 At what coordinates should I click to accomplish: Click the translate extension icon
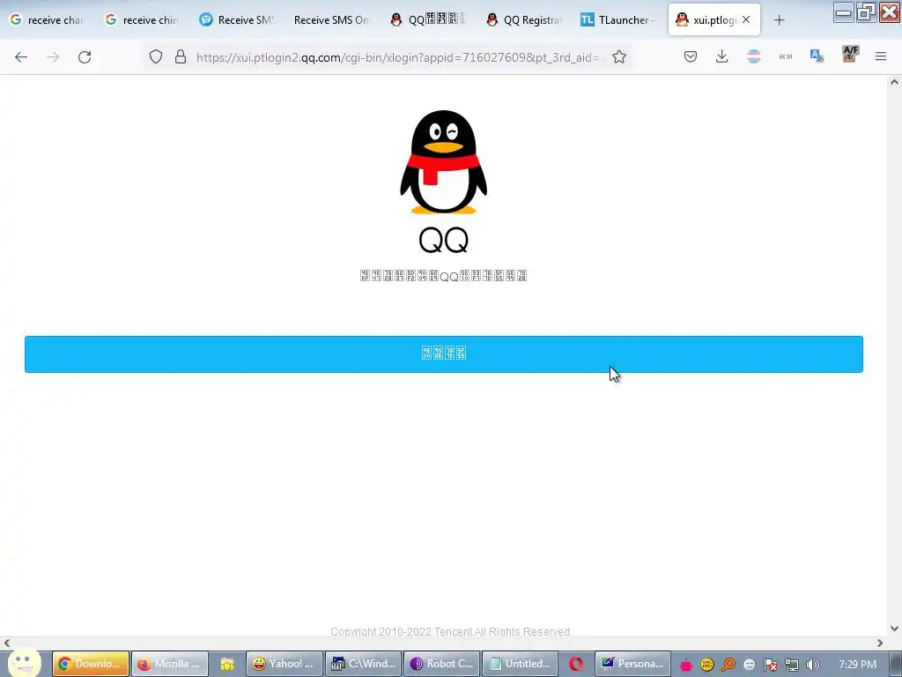pyautogui.click(x=817, y=56)
